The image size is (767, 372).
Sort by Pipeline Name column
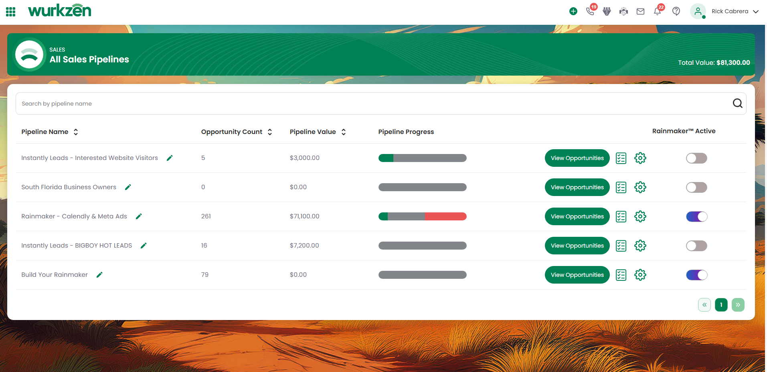coord(76,132)
